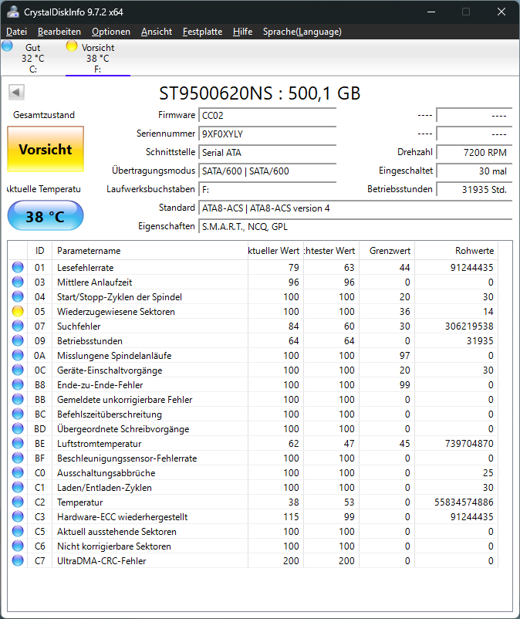Click the status circle for Beschleunigungssensor-Fehlerrate
Image resolution: width=520 pixels, height=619 pixels.
pyautogui.click(x=18, y=458)
